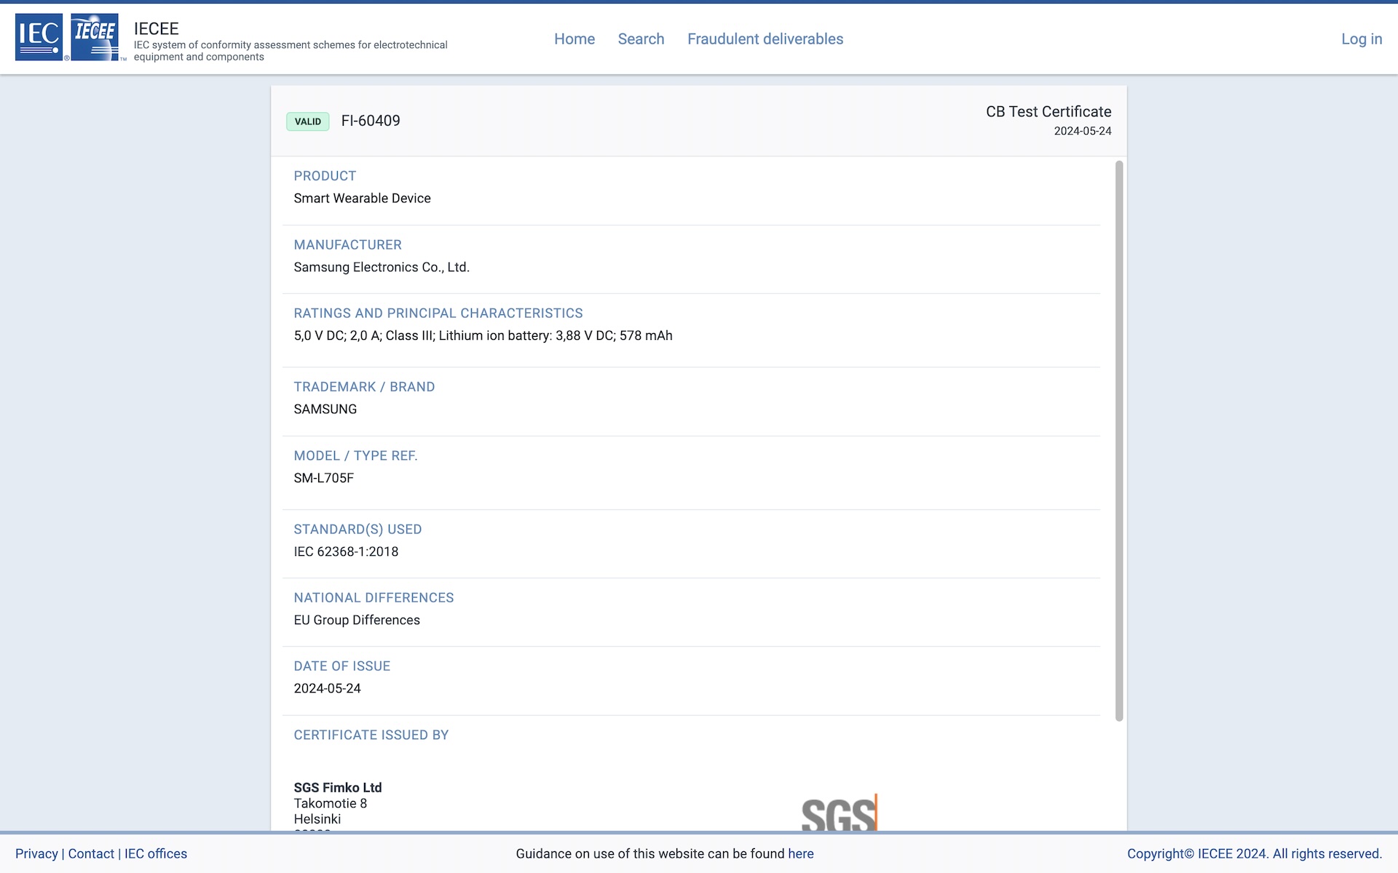Open the Contact footer link
The width and height of the screenshot is (1398, 873).
tap(91, 853)
